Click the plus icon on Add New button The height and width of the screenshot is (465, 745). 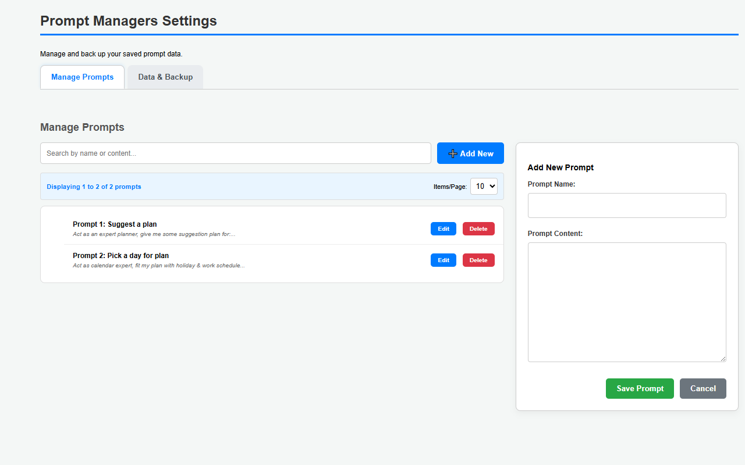[453, 153]
